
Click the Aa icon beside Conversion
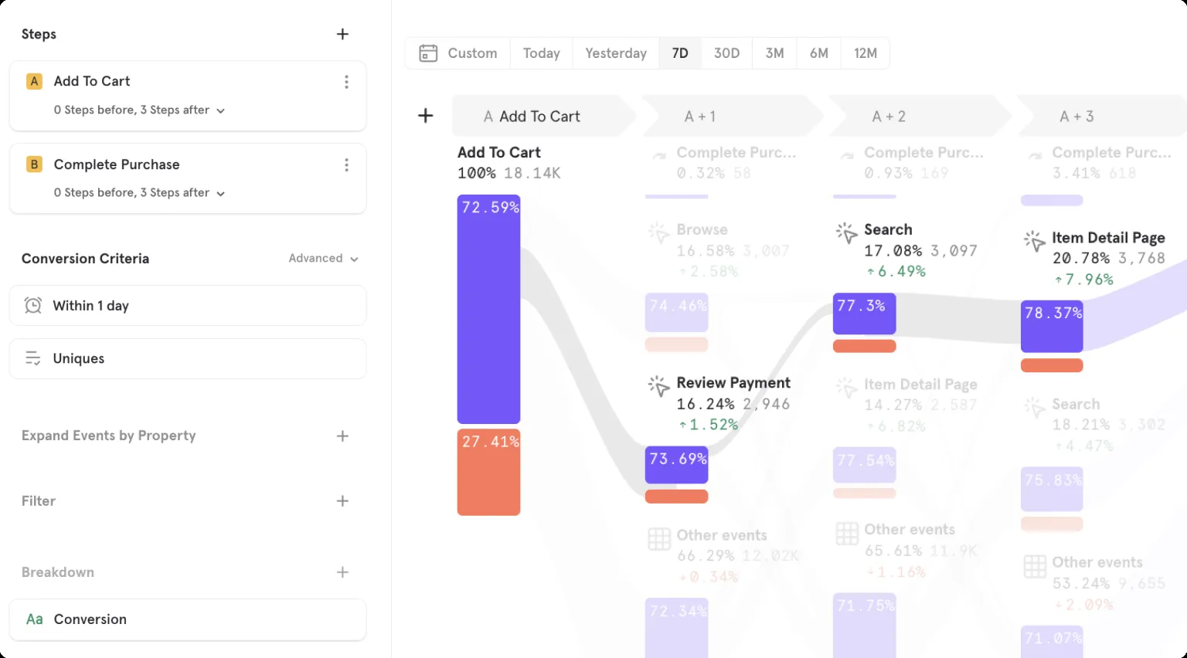(x=34, y=619)
